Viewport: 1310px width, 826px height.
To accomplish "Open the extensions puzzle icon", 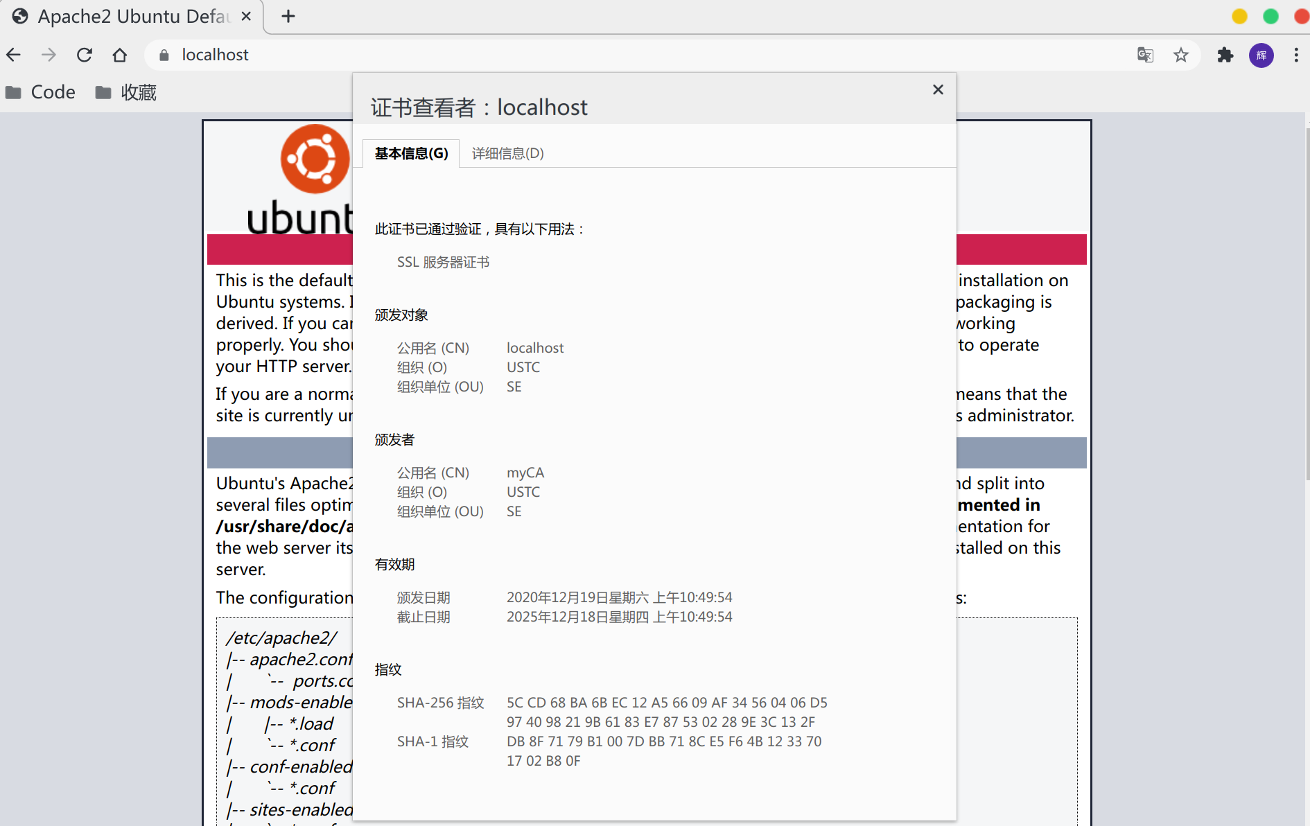I will coord(1225,55).
